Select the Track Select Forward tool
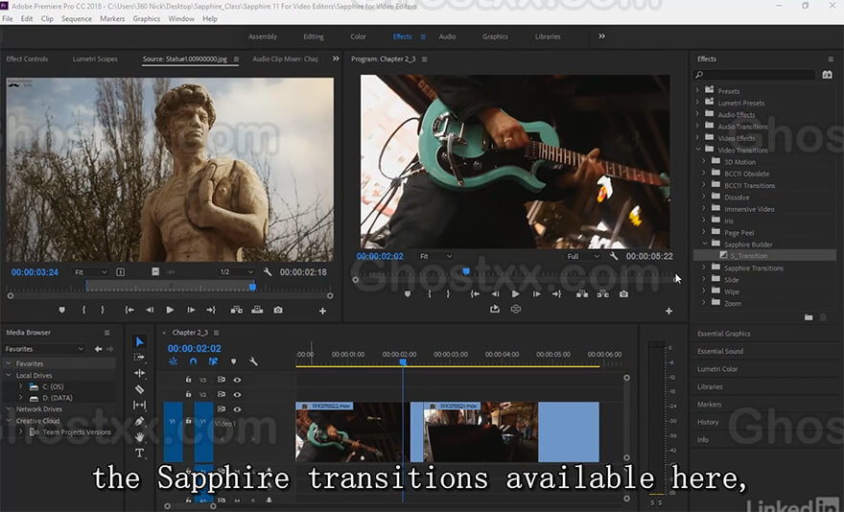Viewport: 844px width, 512px height. tap(139, 357)
